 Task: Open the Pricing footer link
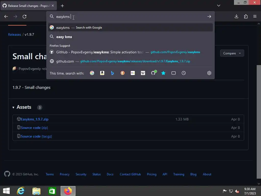[x=152, y=174]
